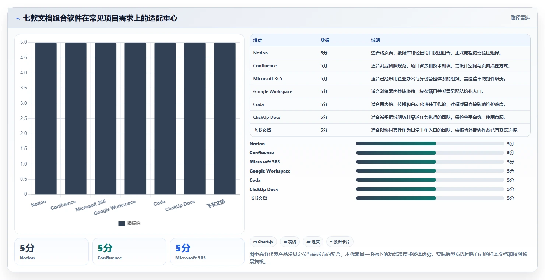This screenshot has width=545, height=280.
Task: Click the Confluence description about 沉淀团队规范
Action: (x=440, y=66)
